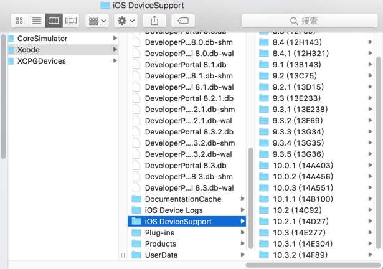This screenshot has height=269, width=383.
Task: Open the UserData folder
Action: [x=187, y=255]
